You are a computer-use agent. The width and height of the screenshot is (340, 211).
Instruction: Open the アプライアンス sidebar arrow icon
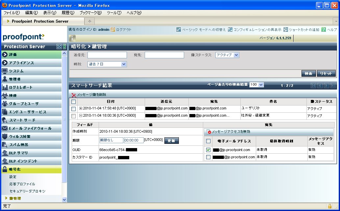(x=5, y=63)
